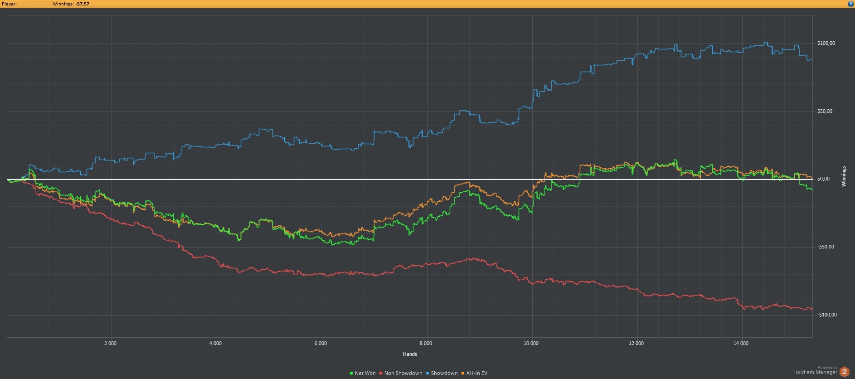This screenshot has width=855, height=379.
Task: Toggle the Non Showdown legend series
Action: tap(401, 373)
